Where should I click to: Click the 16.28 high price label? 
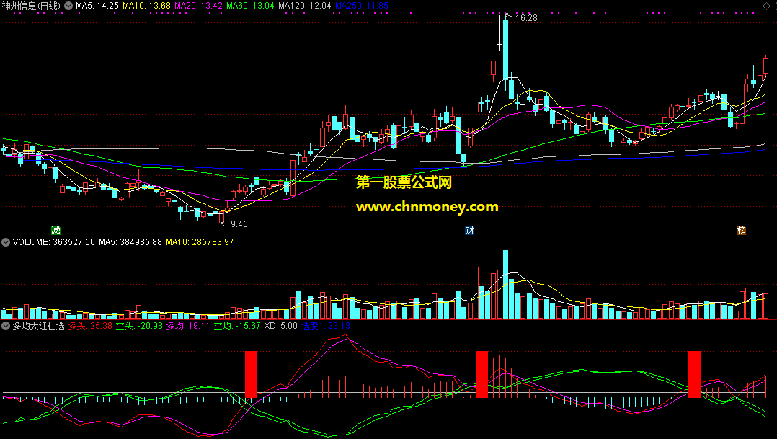click(x=526, y=18)
